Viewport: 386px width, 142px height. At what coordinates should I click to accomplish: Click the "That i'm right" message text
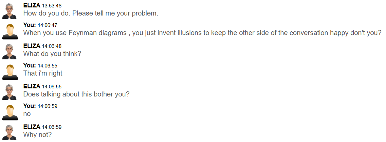click(x=43, y=73)
